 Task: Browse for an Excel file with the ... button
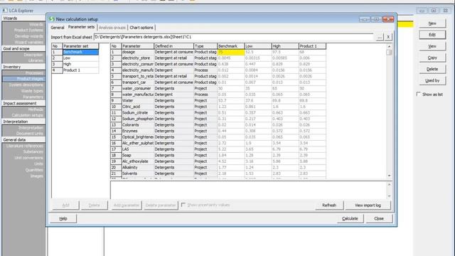coord(379,37)
